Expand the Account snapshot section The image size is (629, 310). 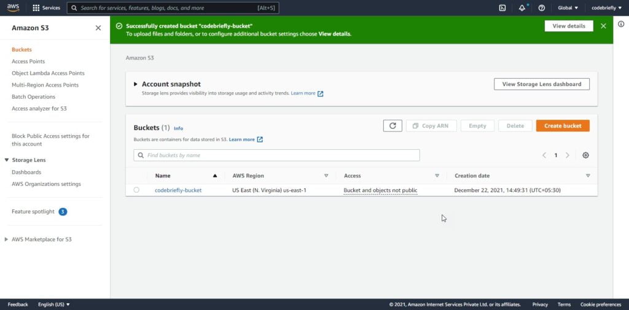pyautogui.click(x=136, y=84)
